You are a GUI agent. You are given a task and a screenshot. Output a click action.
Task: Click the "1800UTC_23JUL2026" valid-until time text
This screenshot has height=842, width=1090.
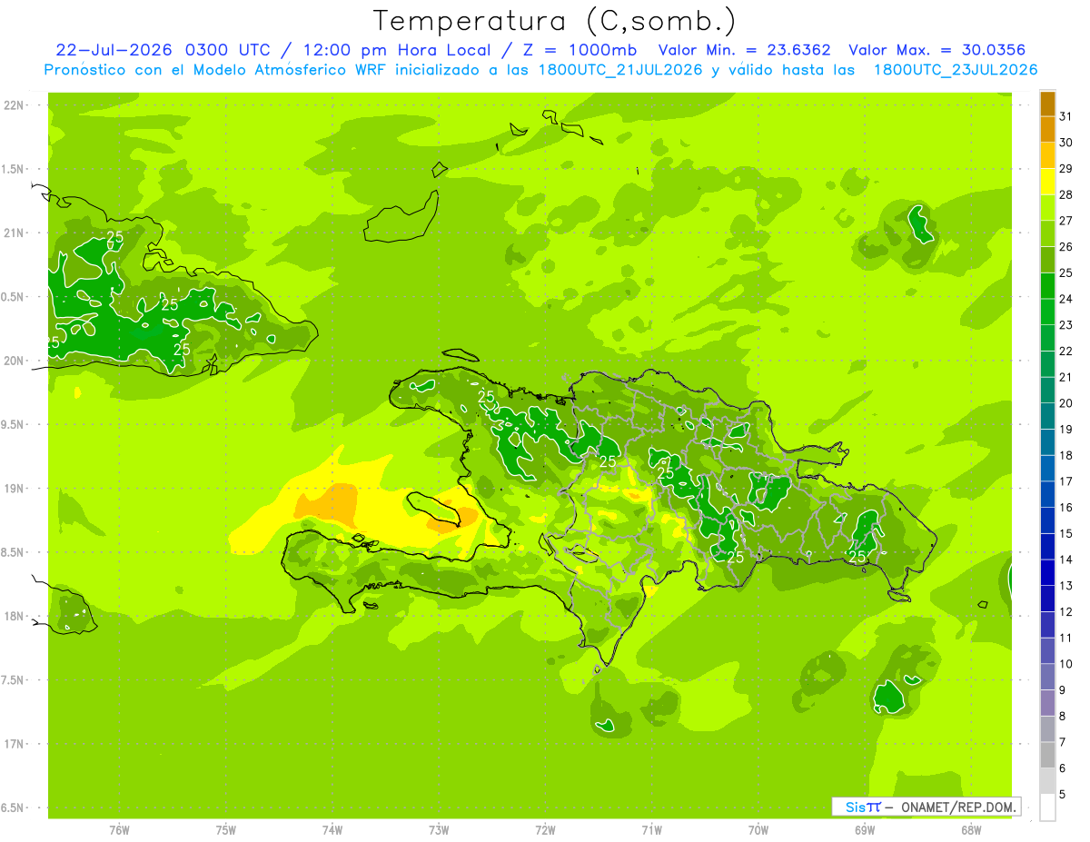[x=956, y=70]
